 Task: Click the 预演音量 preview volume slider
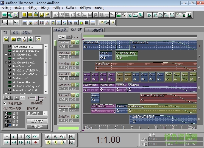coord(37,98)
